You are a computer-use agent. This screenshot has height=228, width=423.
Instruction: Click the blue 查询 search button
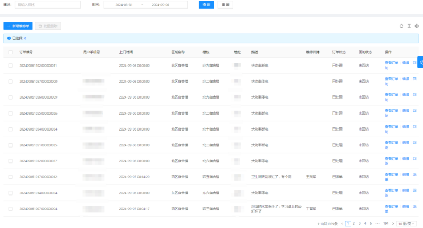[x=206, y=5]
